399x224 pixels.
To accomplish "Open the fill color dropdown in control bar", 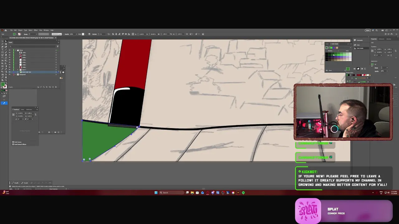I will 16,34.
